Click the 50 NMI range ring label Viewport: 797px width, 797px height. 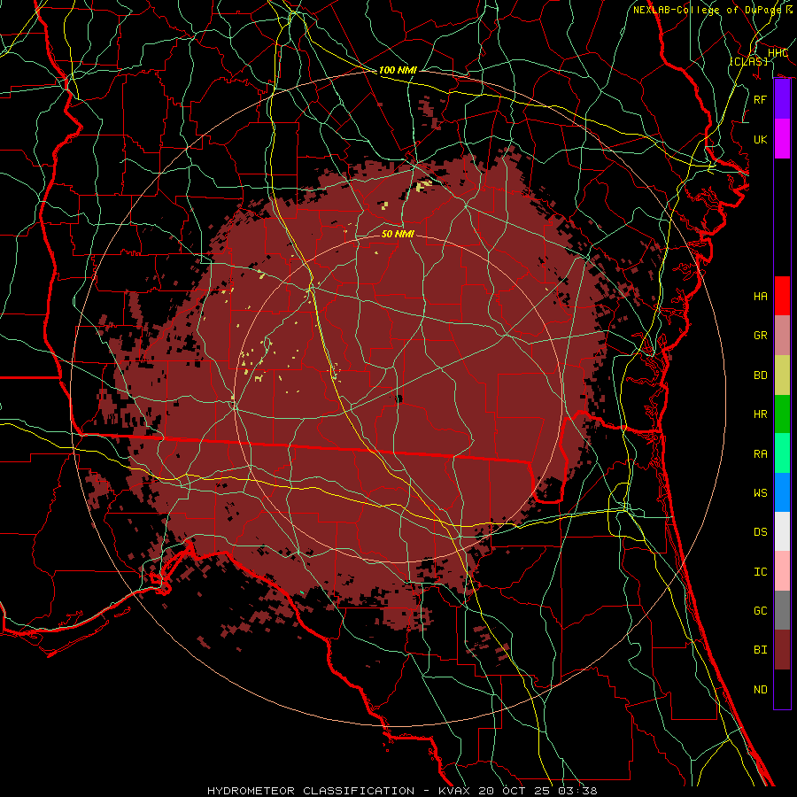pos(398,234)
